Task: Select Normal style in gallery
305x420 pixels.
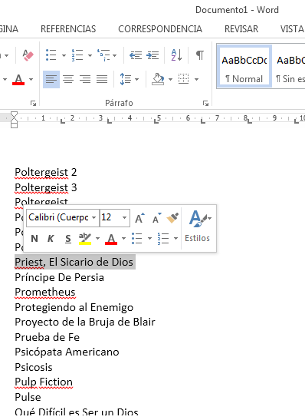Action: pyautogui.click(x=244, y=67)
